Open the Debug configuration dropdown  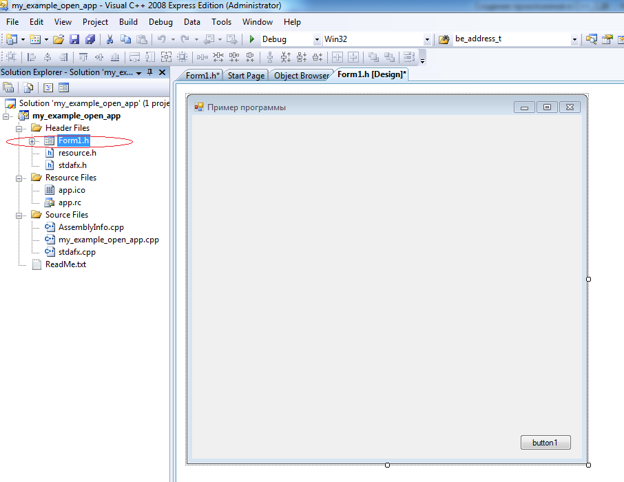pos(317,39)
